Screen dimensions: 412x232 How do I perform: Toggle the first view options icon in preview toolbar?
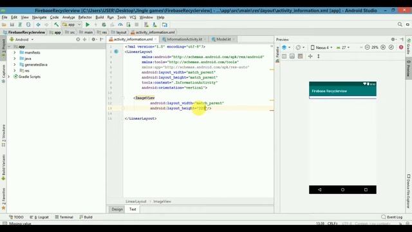coord(284,56)
